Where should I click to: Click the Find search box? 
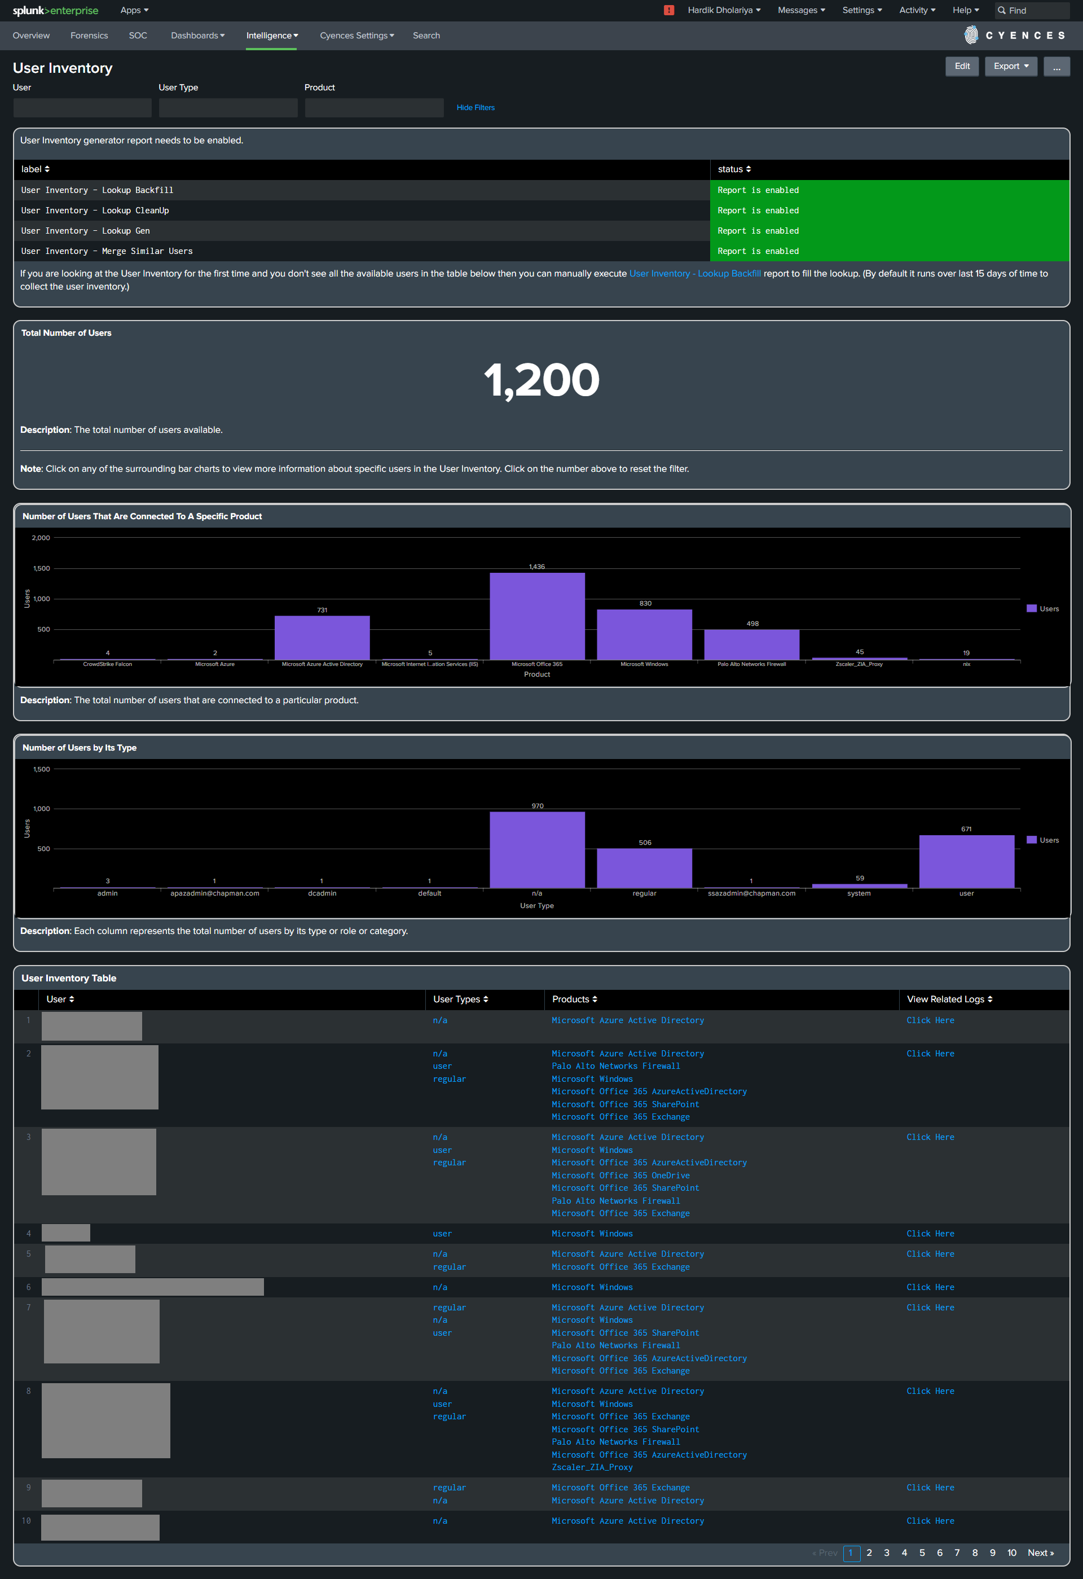click(x=1033, y=10)
